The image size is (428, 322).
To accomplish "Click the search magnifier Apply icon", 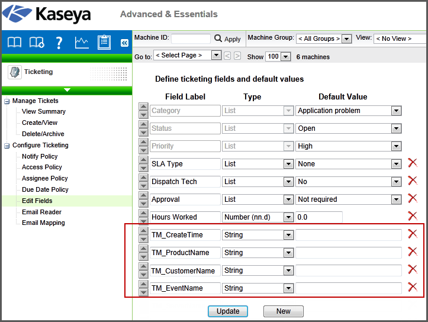I will click(x=218, y=38).
